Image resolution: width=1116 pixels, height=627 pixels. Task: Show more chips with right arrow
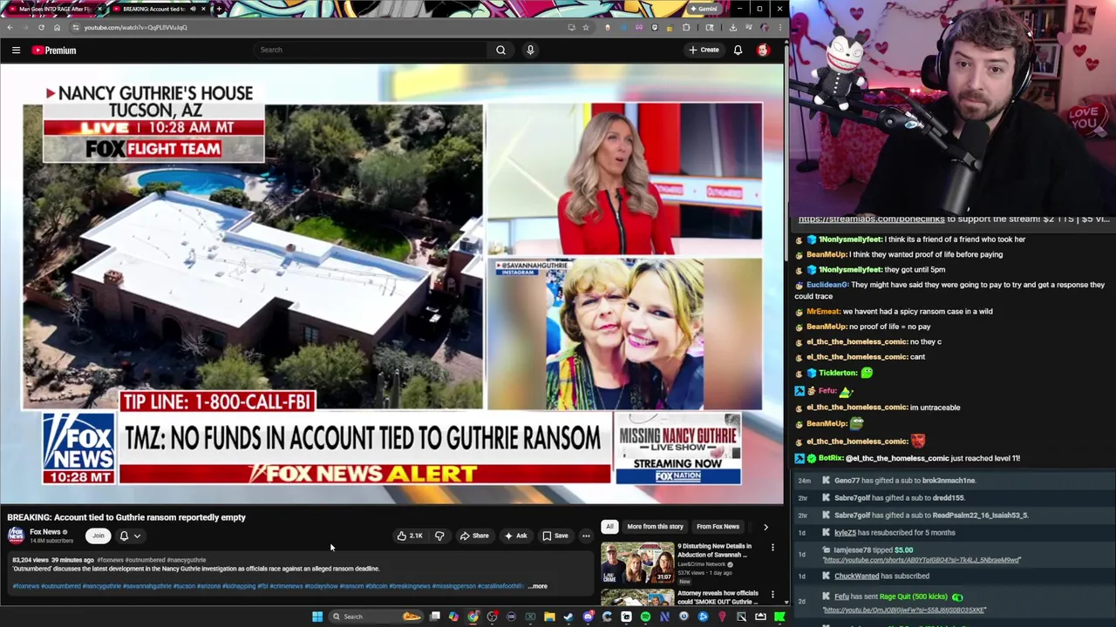point(766,526)
